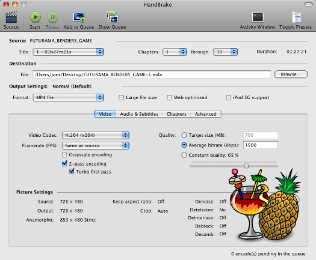The height and width of the screenshot is (260, 316).
Task: Check the Web optimized option
Action: point(170,97)
